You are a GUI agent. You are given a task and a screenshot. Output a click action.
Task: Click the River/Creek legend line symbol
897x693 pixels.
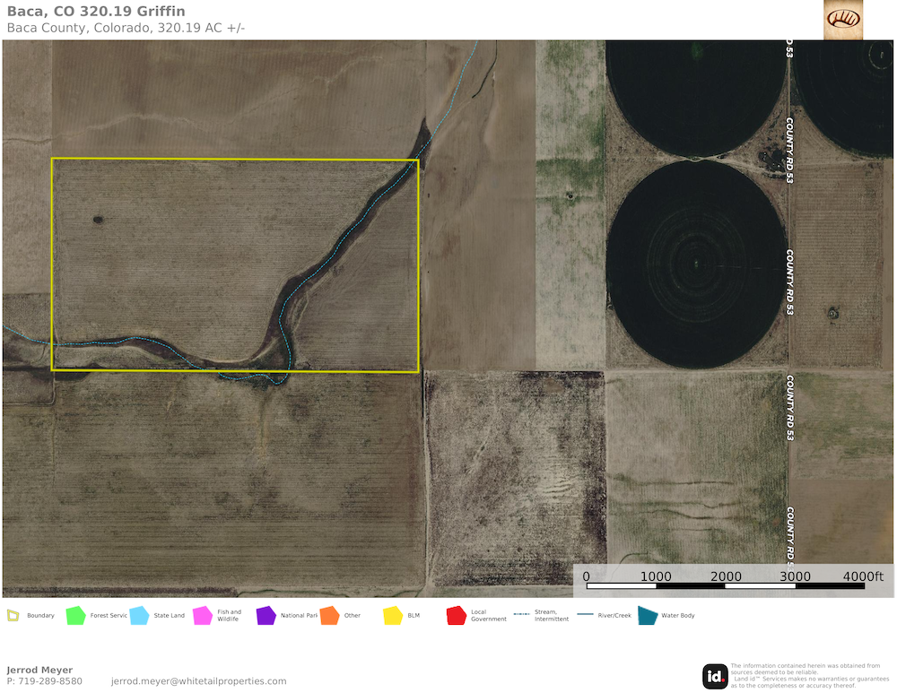587,616
